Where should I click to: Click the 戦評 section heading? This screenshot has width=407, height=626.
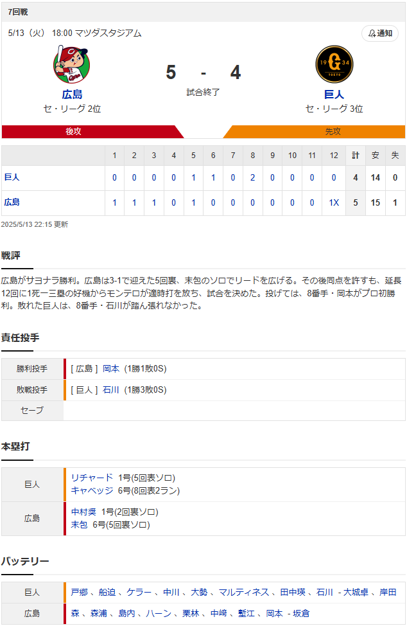coord(11,256)
